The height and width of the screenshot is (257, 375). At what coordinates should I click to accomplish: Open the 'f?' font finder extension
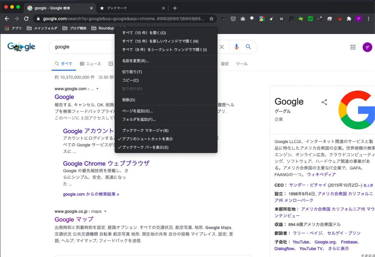click(291, 19)
